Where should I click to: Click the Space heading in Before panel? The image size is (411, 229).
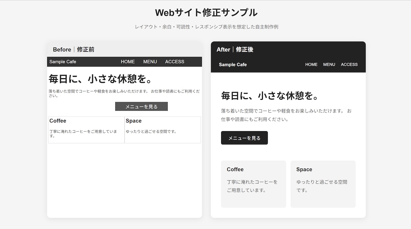(x=134, y=121)
